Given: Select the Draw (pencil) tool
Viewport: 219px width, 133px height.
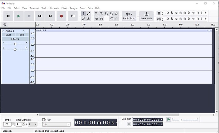Looking at the screenshot, I should pos(83,19).
